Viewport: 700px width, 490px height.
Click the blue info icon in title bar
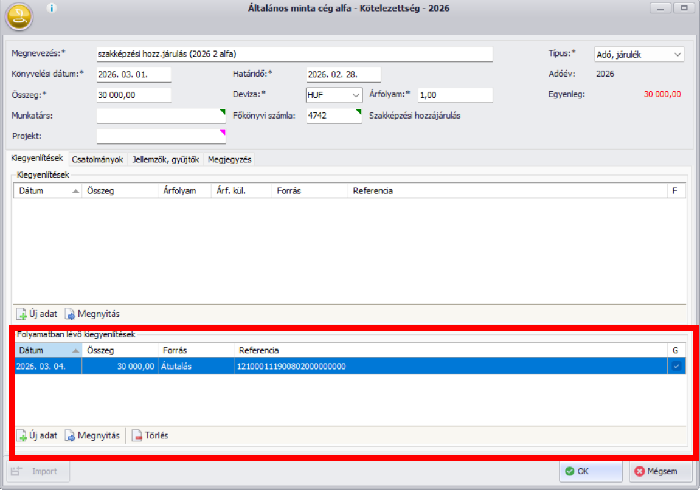52,8
